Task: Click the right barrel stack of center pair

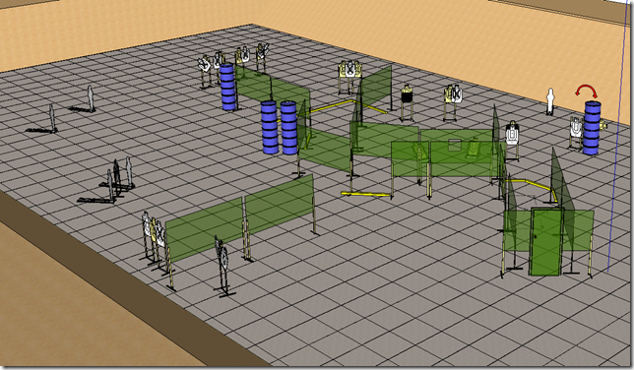Action: [x=289, y=128]
